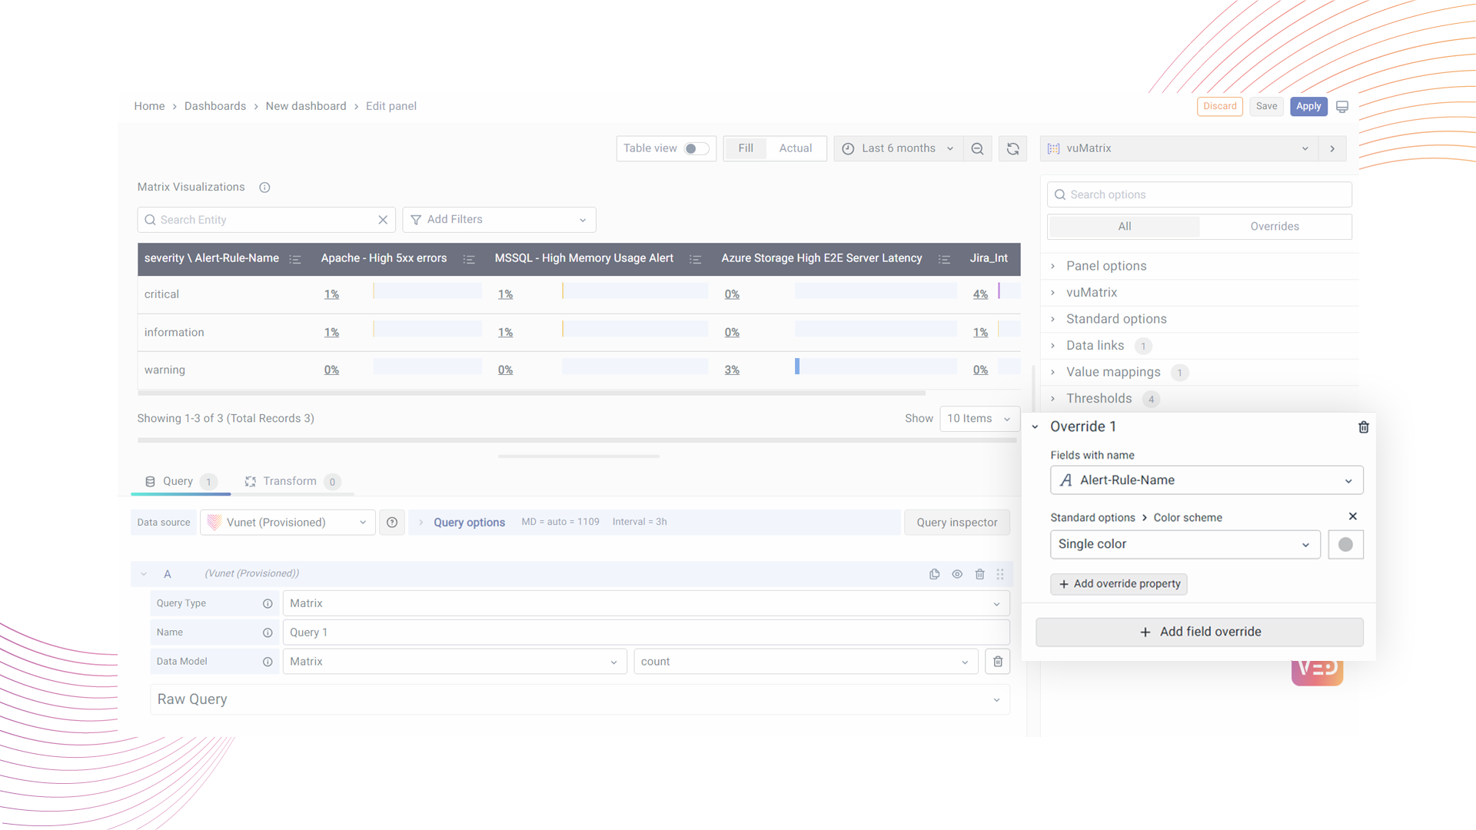Select the Actual display mode
Image resolution: width=1476 pixels, height=830 pixels.
795,148
